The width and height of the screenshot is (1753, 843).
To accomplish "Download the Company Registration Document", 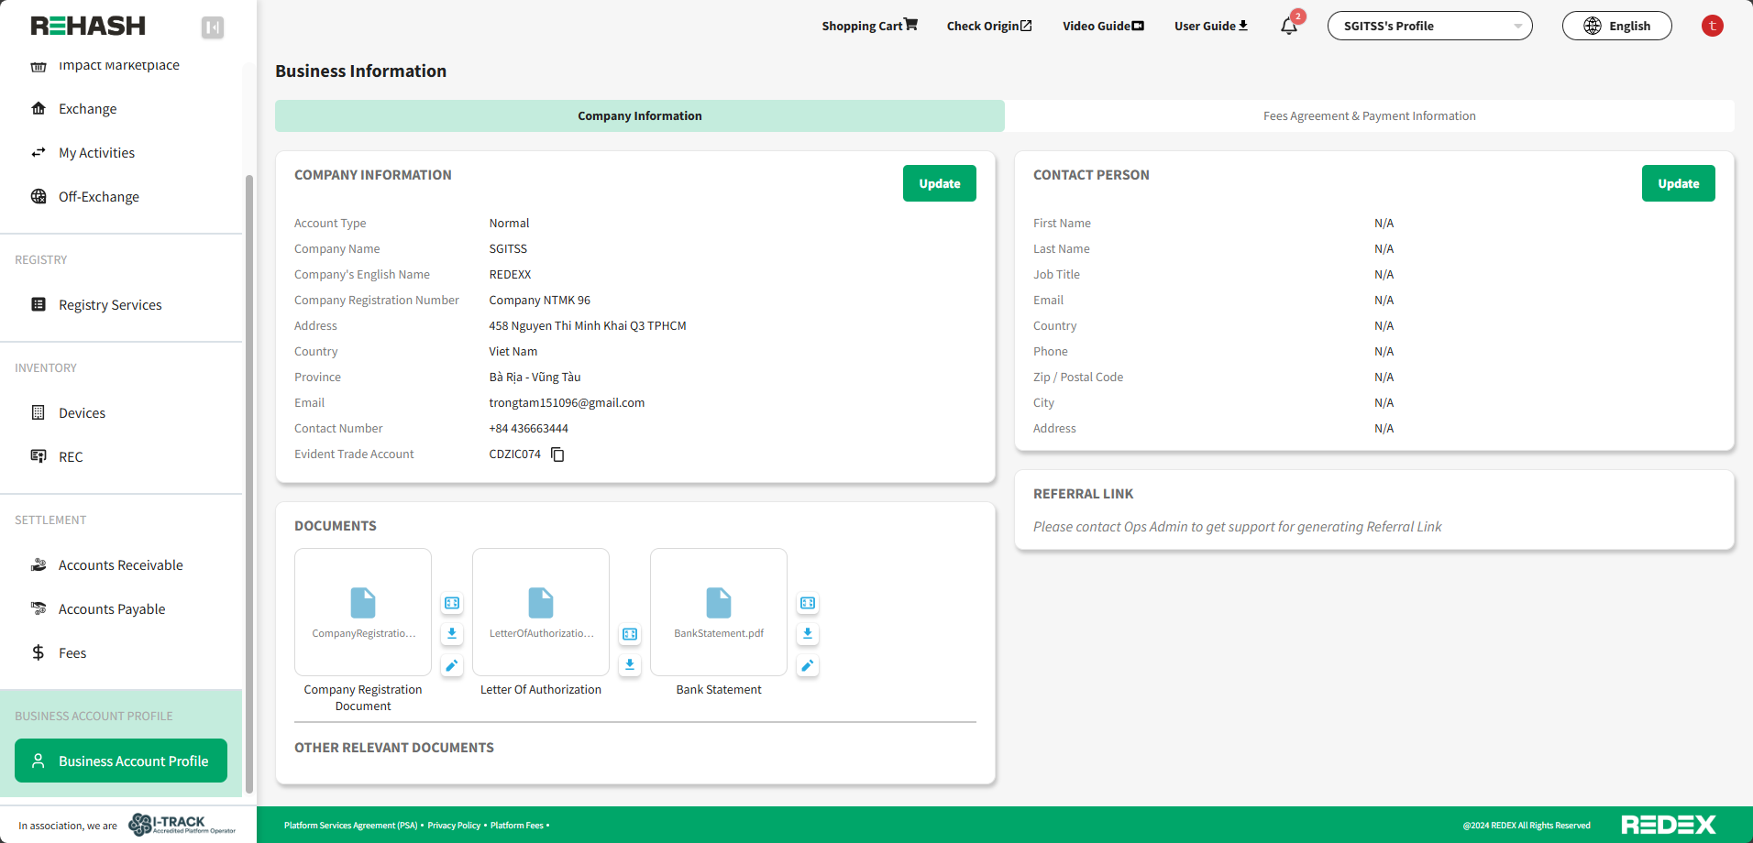I will click(452, 634).
